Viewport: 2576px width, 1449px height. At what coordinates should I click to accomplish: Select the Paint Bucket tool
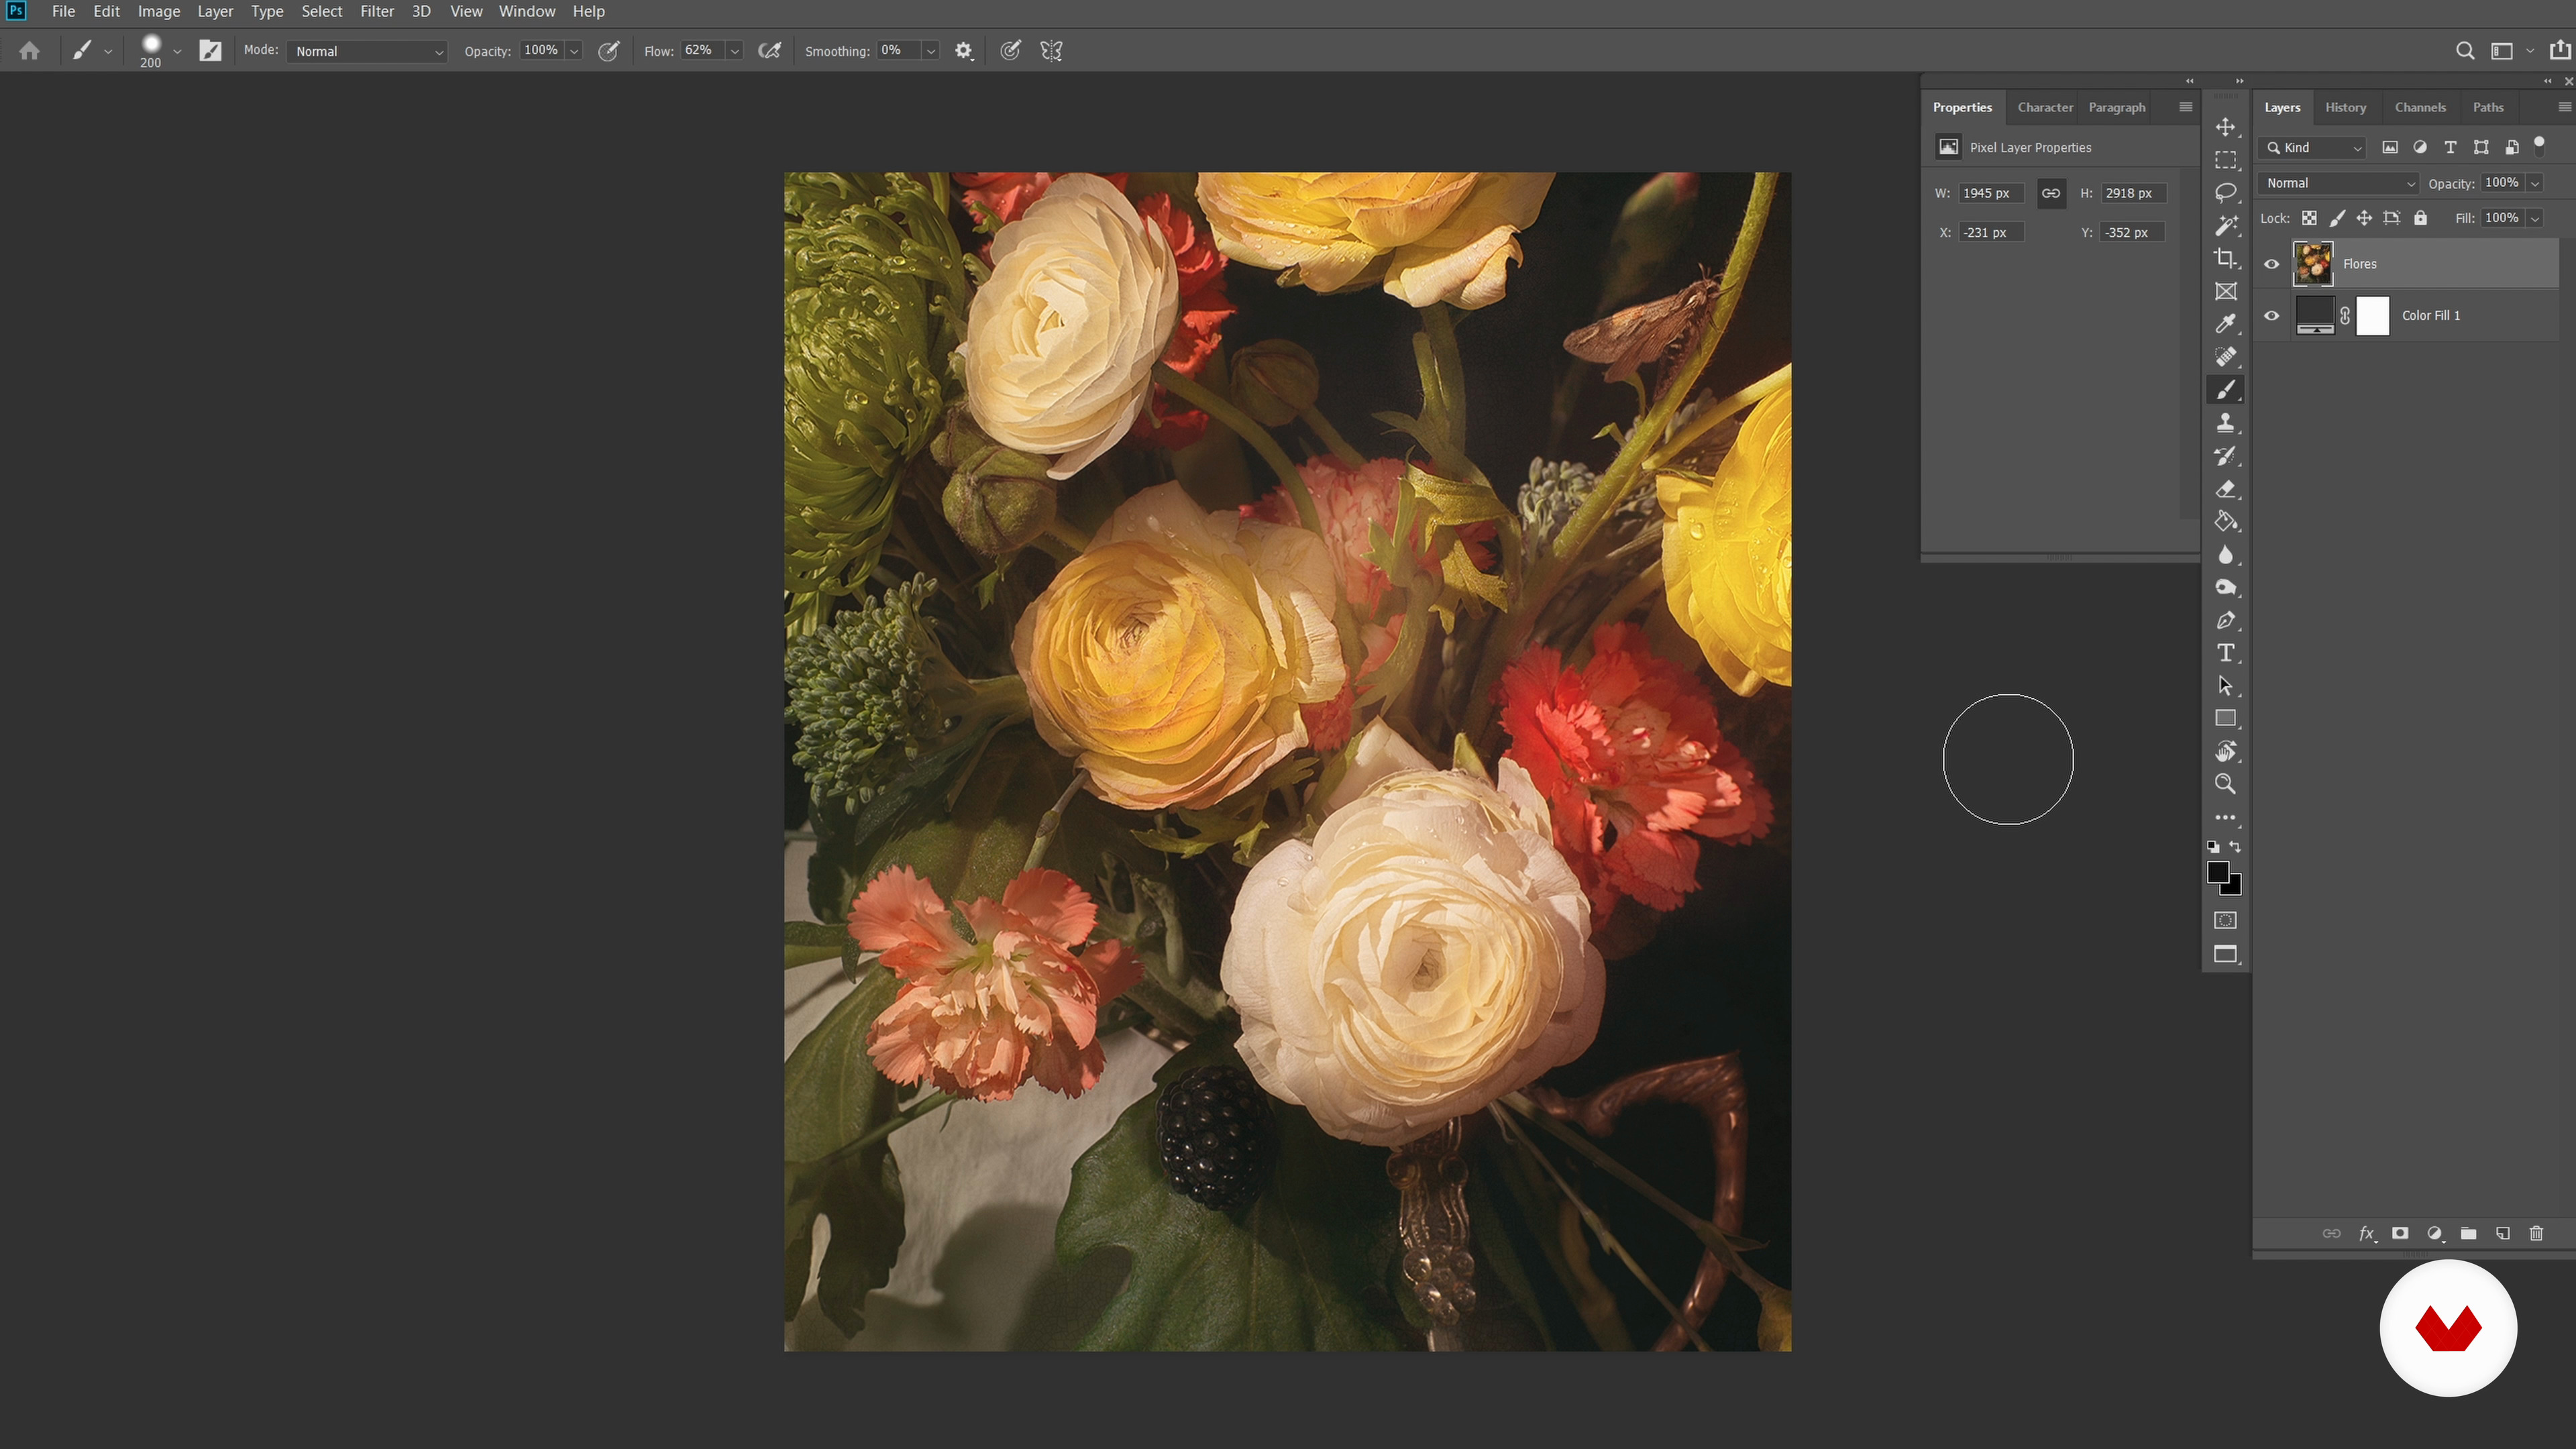pyautogui.click(x=2225, y=521)
